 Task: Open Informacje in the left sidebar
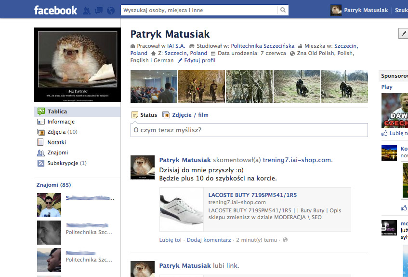coord(61,122)
